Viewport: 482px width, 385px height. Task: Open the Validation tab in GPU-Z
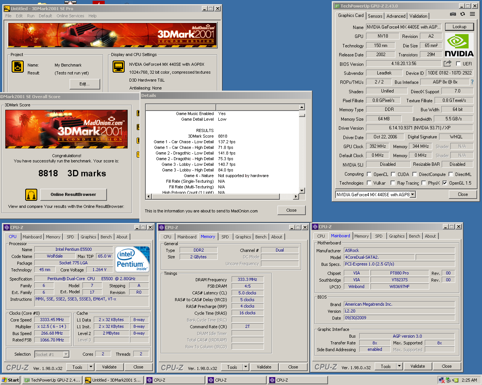[x=418, y=16]
